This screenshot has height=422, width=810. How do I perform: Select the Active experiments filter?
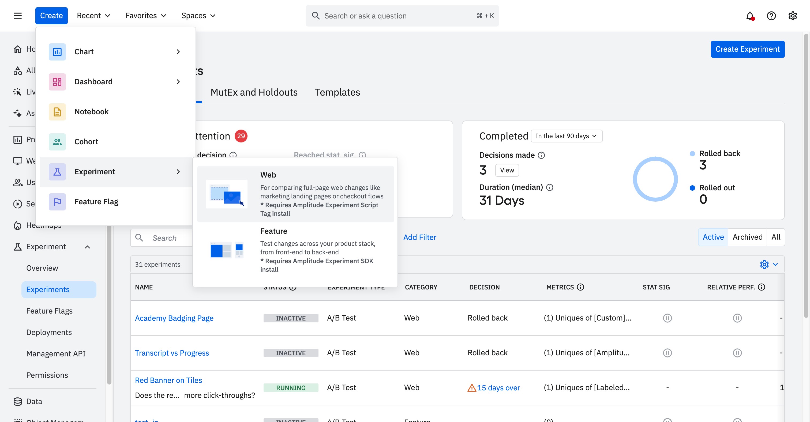click(x=713, y=237)
